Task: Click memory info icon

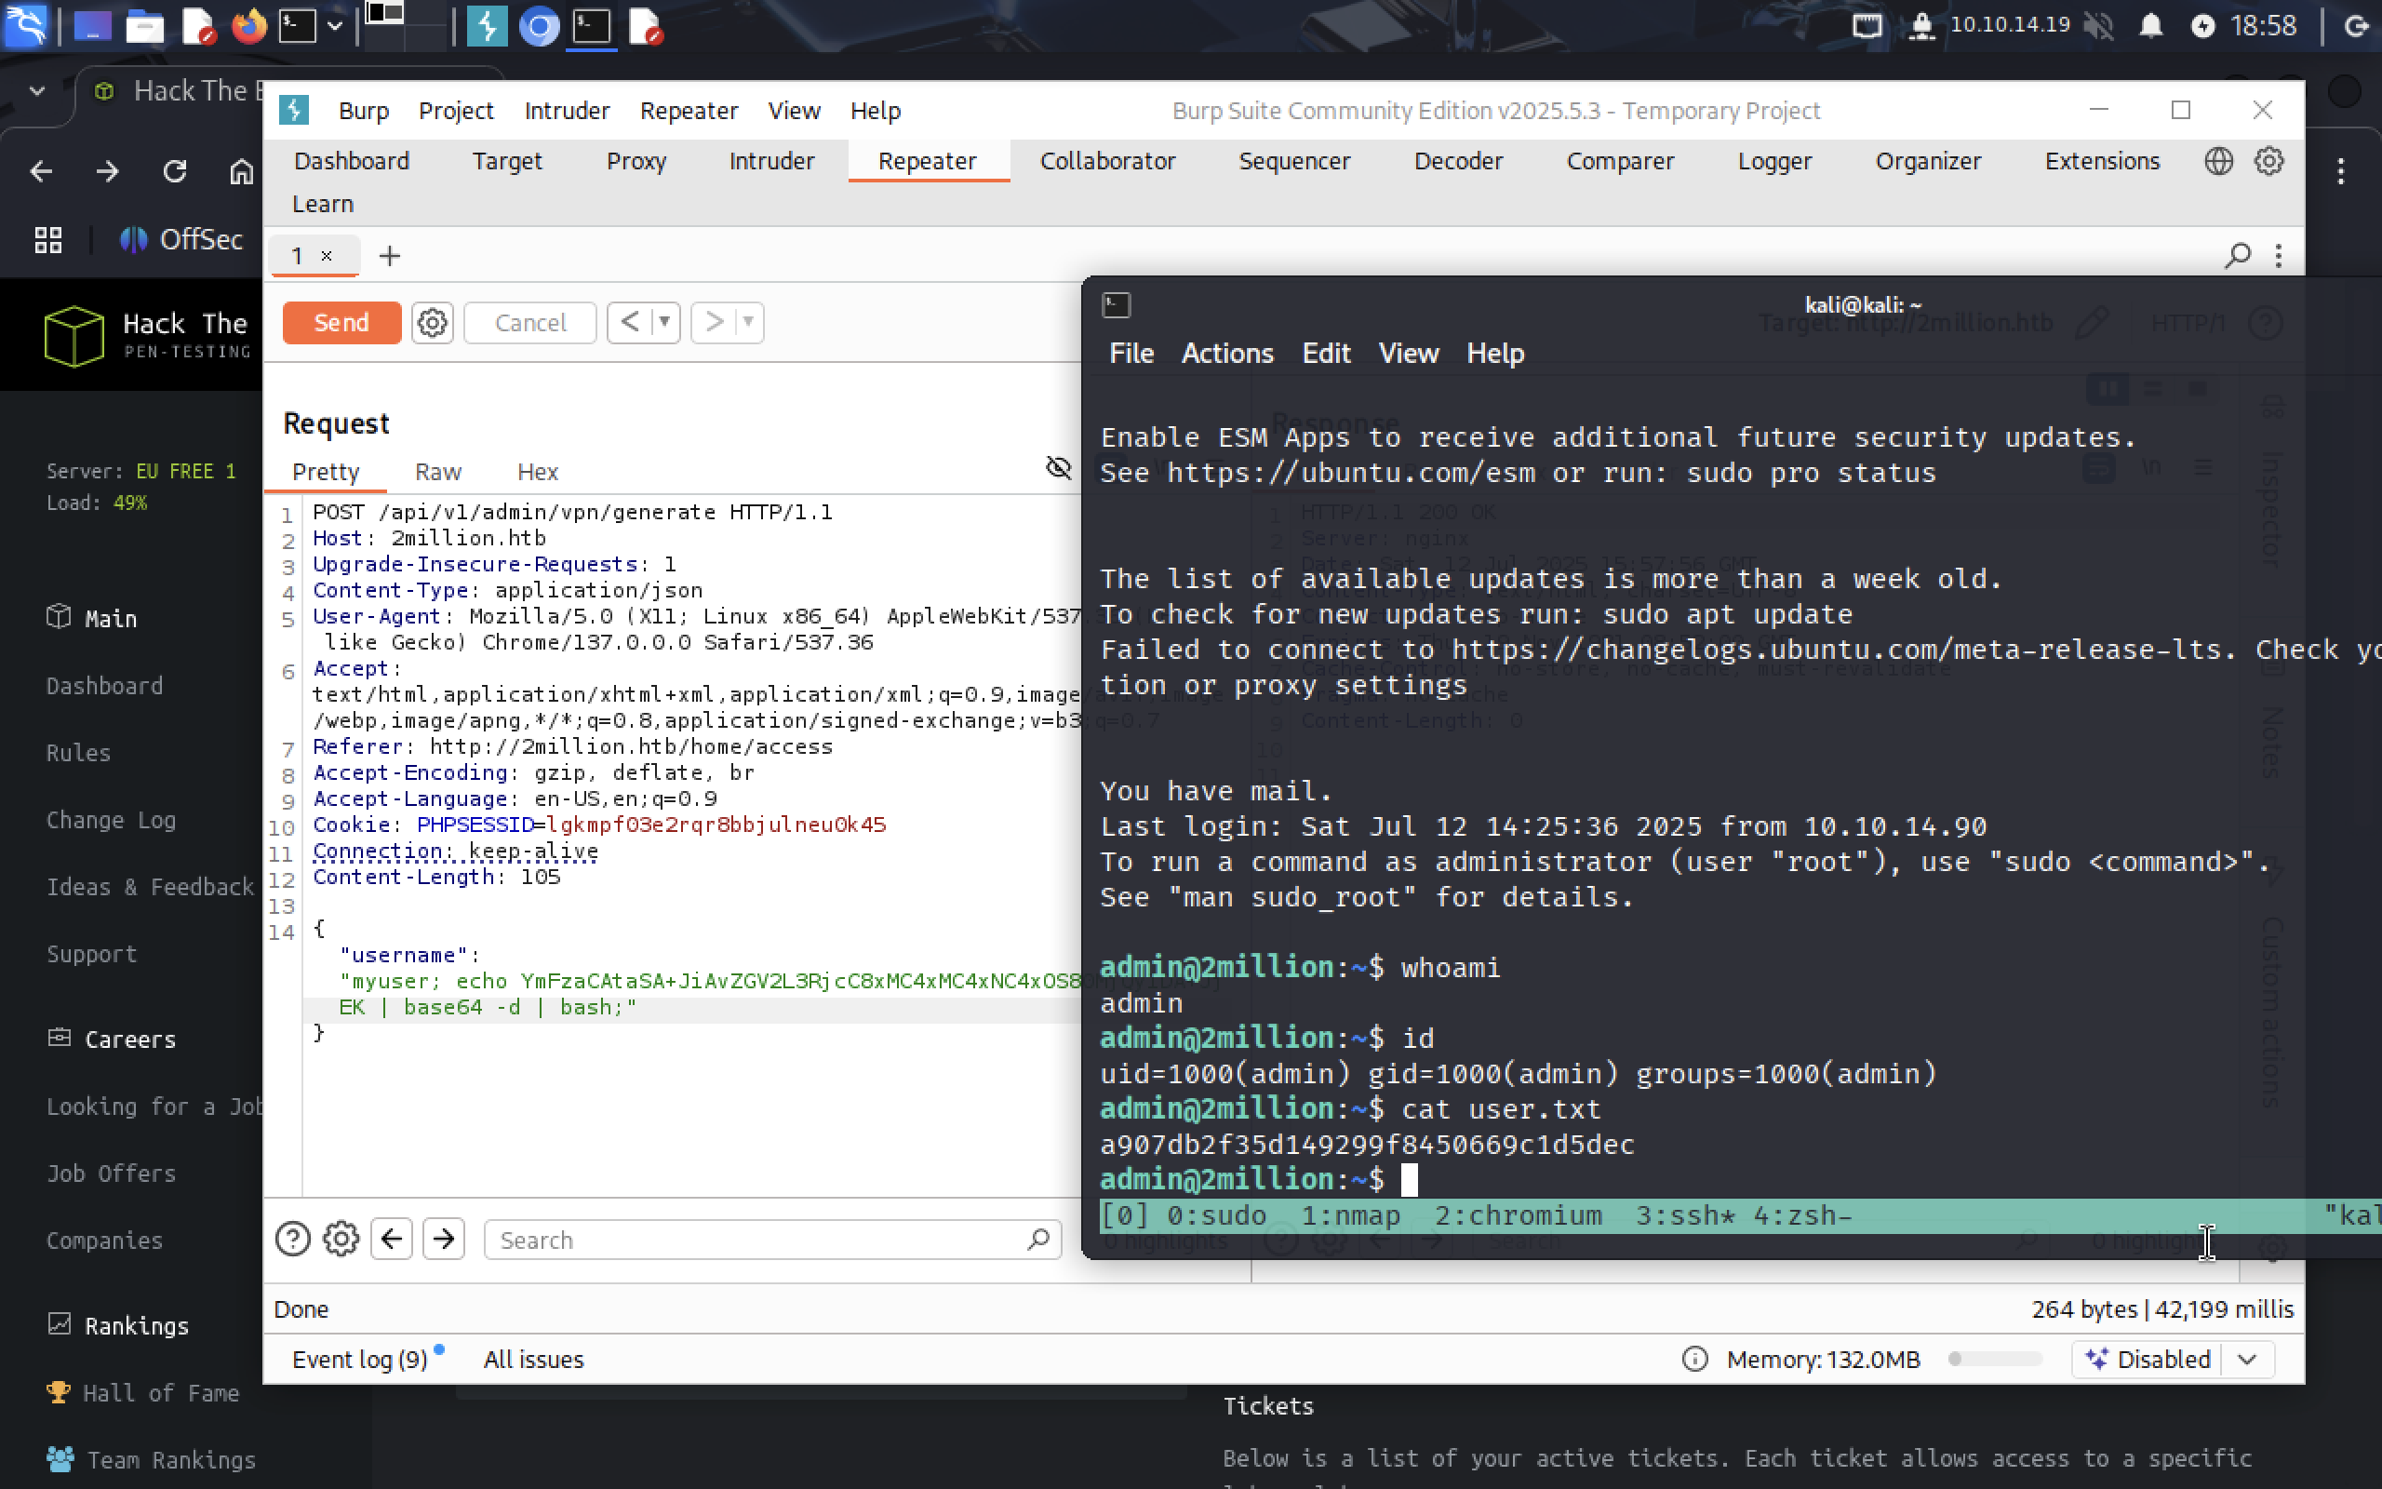Action: tap(1695, 1359)
